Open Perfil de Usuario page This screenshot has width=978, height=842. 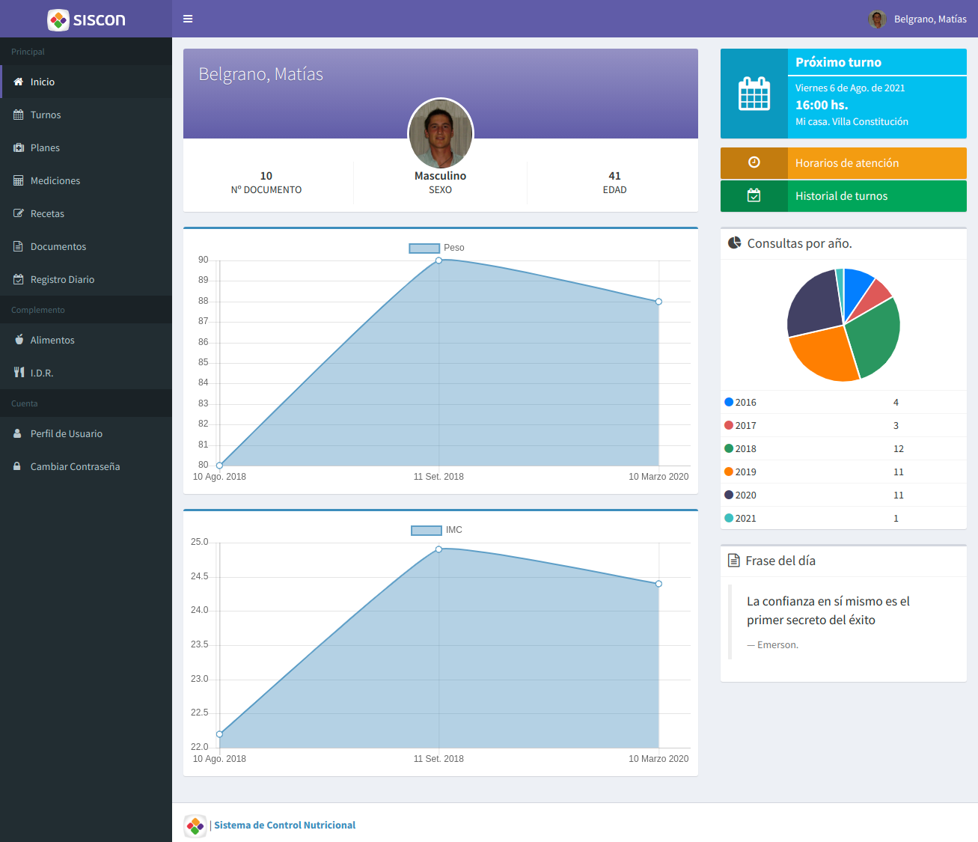coord(66,433)
